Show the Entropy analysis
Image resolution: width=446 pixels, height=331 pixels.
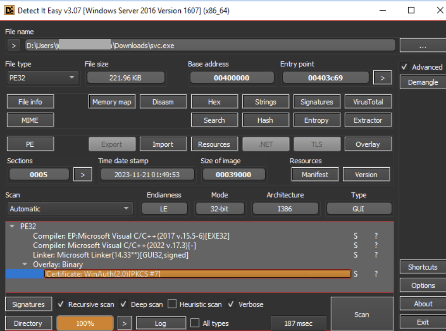[317, 120]
